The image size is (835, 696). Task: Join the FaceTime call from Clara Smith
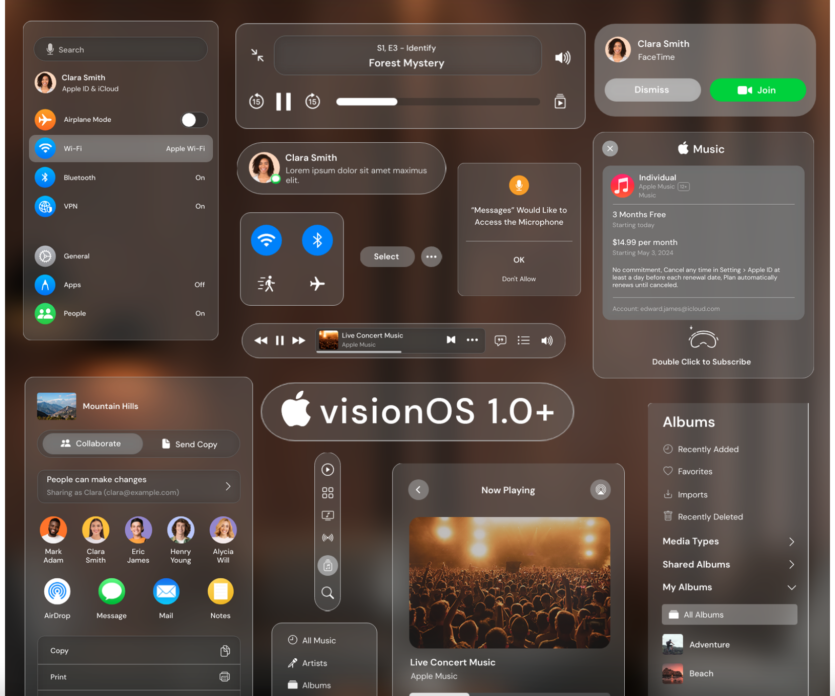coord(758,90)
